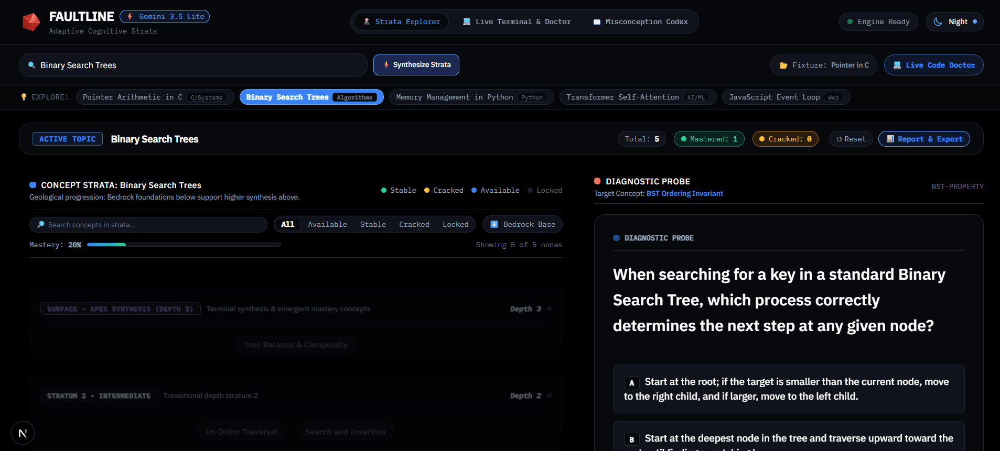This screenshot has height=451, width=1000.
Task: Click Mastered: 1 counter badge
Action: (x=709, y=139)
